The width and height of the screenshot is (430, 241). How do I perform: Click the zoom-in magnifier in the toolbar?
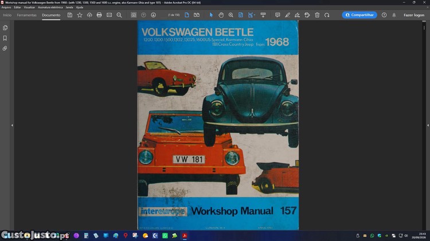tap(231, 15)
